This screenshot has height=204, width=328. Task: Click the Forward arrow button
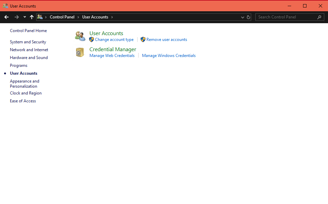click(16, 17)
